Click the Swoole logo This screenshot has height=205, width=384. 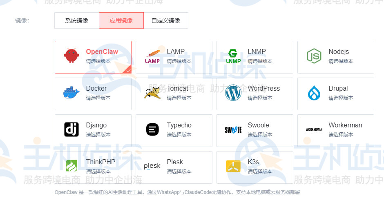pyautogui.click(x=233, y=130)
